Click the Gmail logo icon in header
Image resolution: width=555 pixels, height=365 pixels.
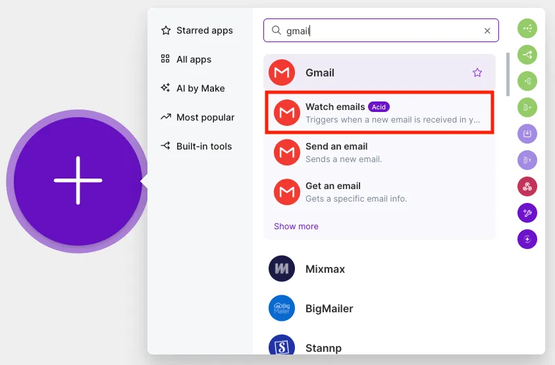pyautogui.click(x=282, y=72)
